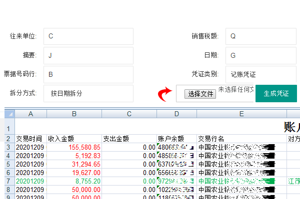The image size is (300, 199).
Task: Click the 中国农业银行 cell in row 3
Action: point(241,147)
